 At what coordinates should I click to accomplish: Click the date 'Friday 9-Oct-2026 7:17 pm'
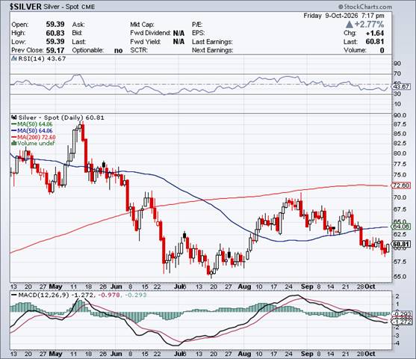pos(344,16)
